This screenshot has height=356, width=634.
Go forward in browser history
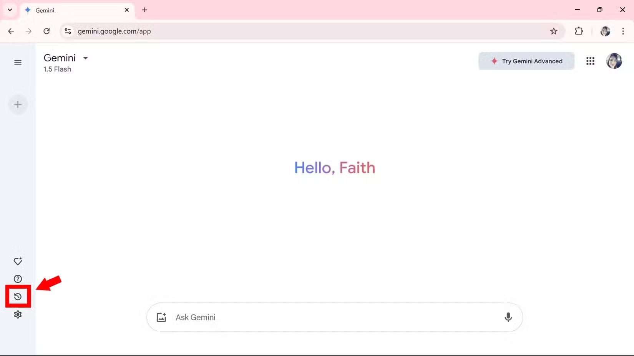[28, 31]
